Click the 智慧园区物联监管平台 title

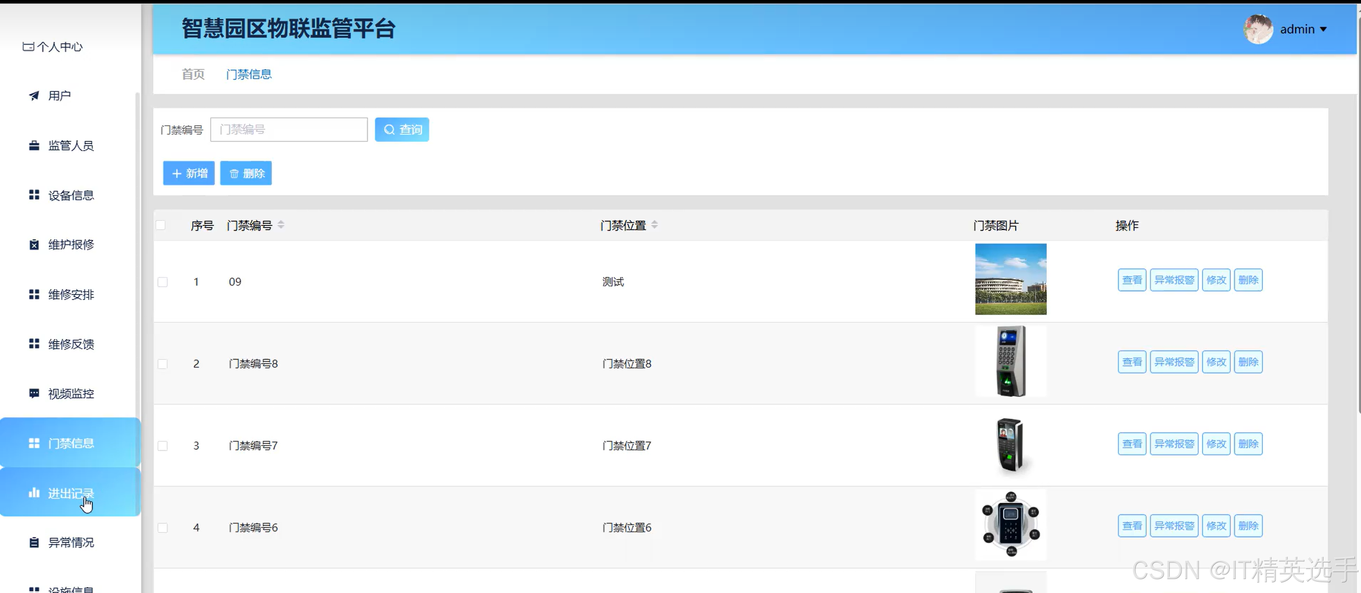(x=289, y=28)
